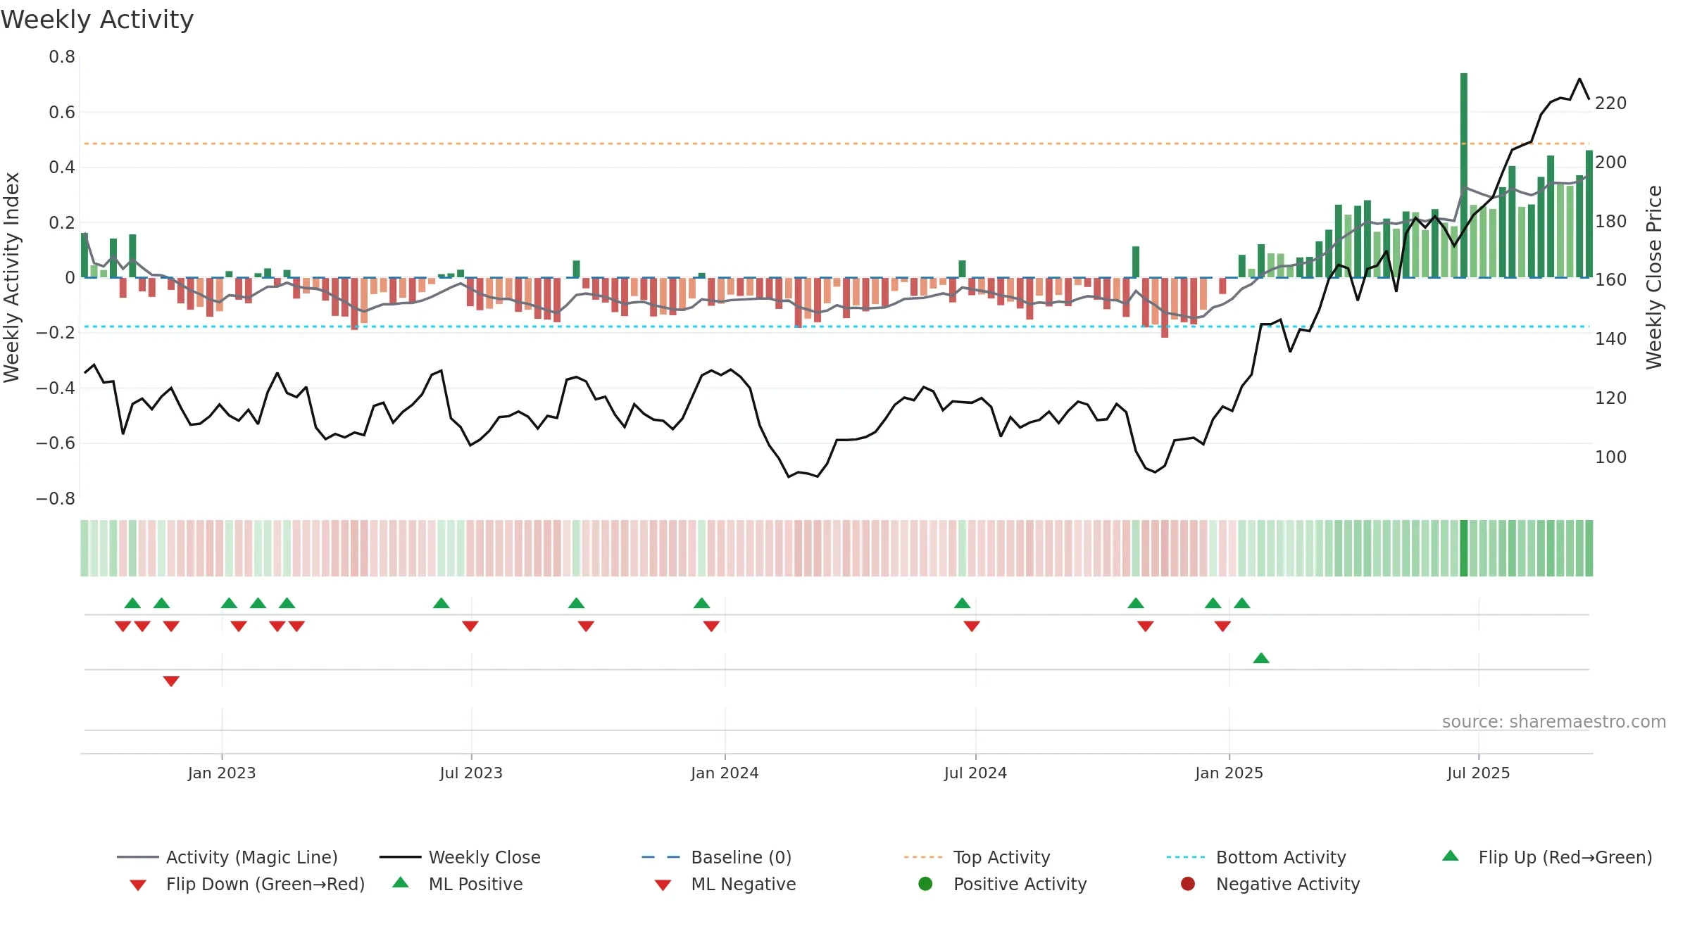Toggle the ML Negative legend entry
1690x950 pixels.
725,884
